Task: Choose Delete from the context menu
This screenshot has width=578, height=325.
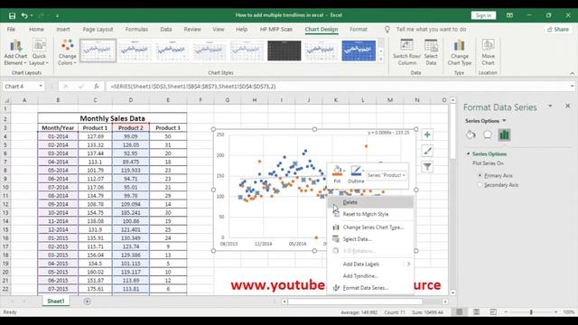Action: click(x=370, y=202)
